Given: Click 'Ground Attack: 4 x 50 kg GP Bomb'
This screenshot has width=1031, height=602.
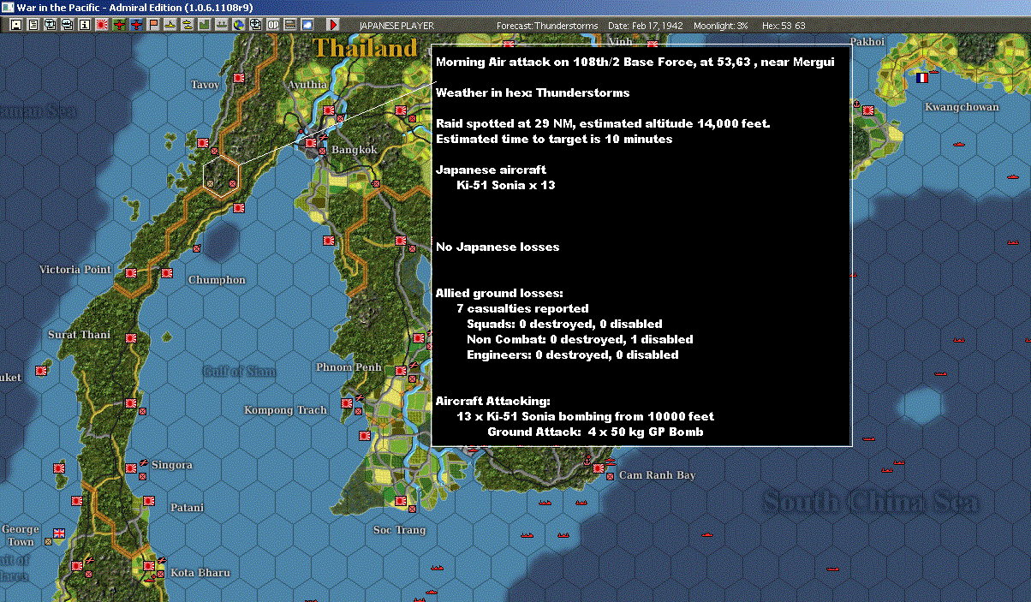Looking at the screenshot, I should coord(595,432).
